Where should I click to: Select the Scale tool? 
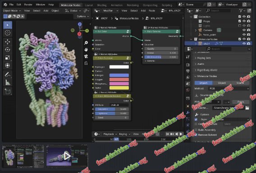pos(8,58)
